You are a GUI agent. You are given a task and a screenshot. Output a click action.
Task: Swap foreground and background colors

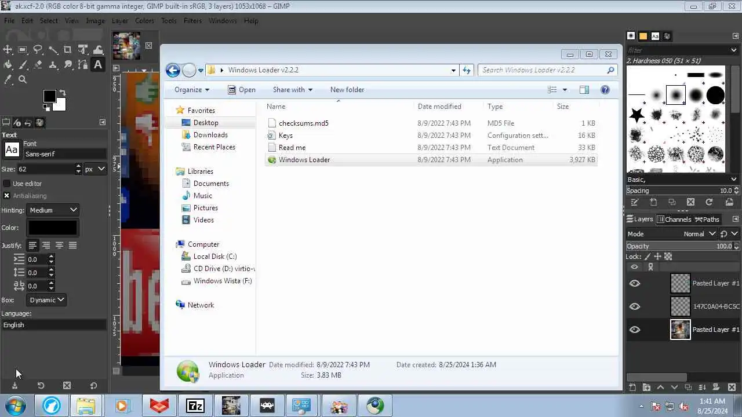[x=62, y=93]
